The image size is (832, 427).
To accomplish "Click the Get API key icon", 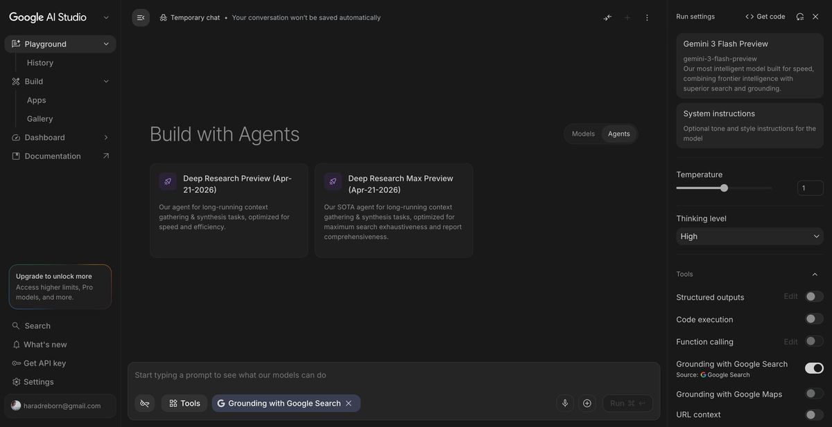I will point(16,363).
